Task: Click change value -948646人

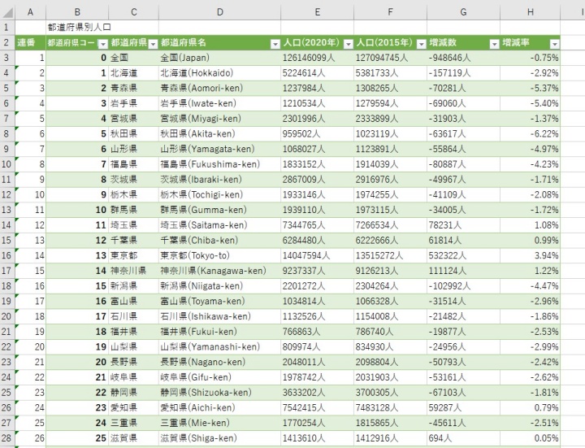Action: tap(463, 58)
